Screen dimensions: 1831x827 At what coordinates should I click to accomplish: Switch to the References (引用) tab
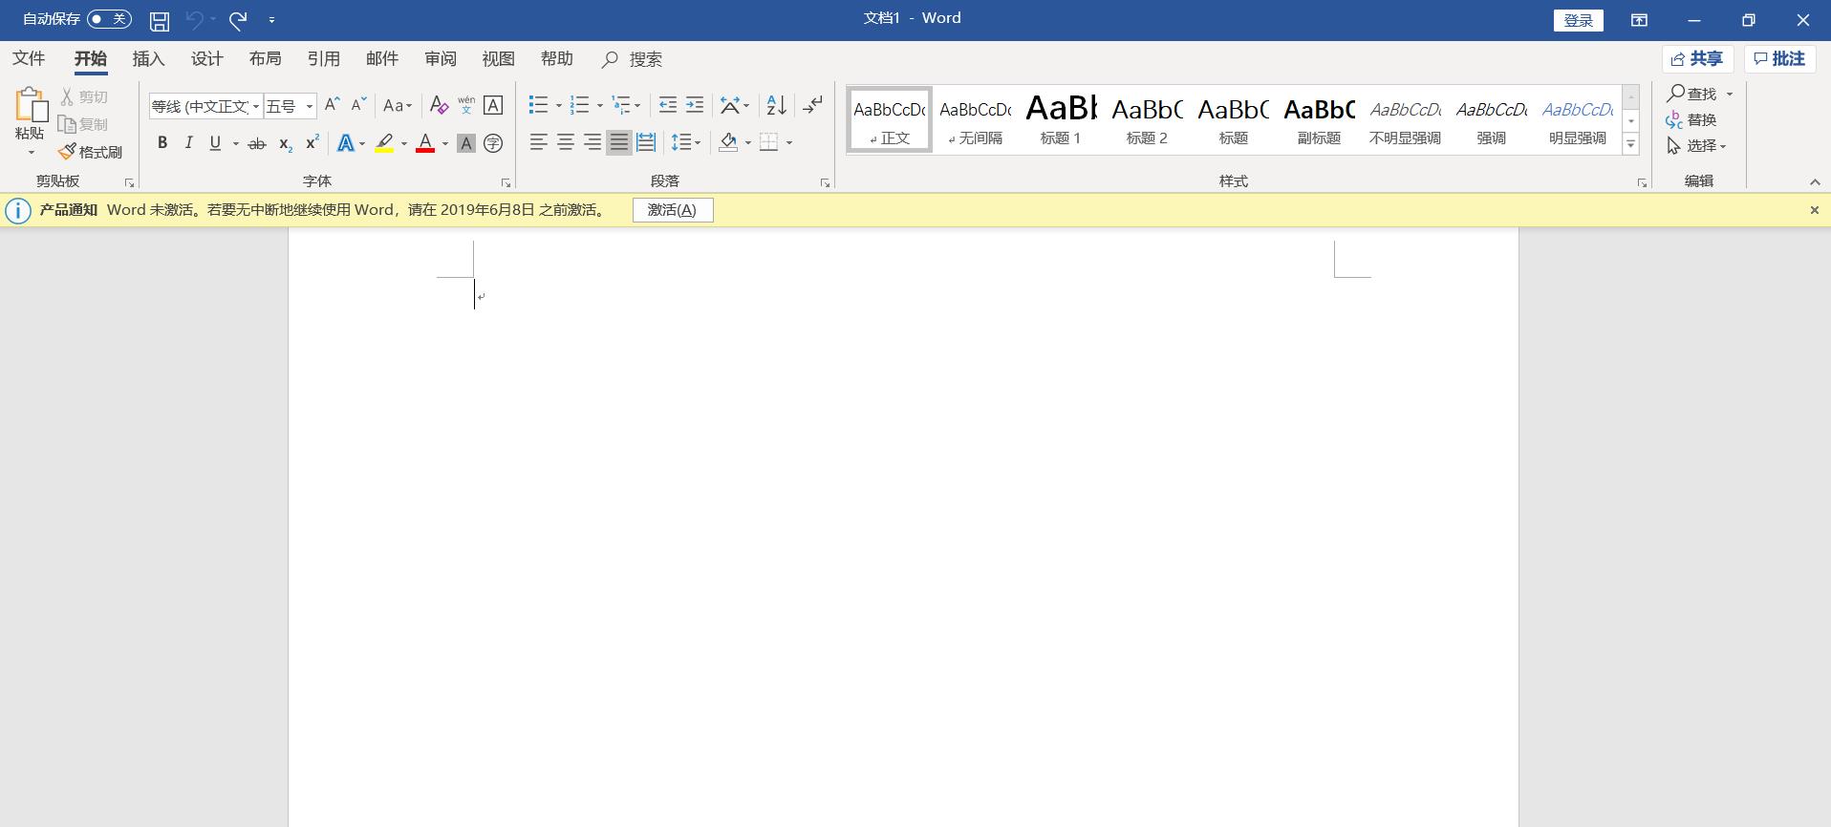(x=323, y=59)
